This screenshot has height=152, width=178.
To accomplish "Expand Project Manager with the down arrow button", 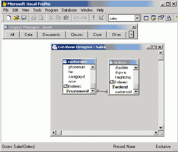I will 131,34.
